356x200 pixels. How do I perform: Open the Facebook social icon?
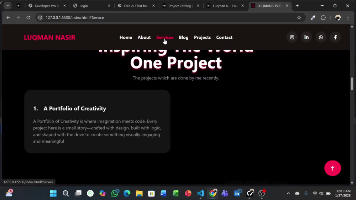pyautogui.click(x=335, y=37)
